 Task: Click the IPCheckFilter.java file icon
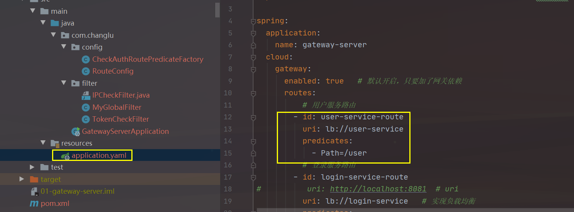point(86,95)
